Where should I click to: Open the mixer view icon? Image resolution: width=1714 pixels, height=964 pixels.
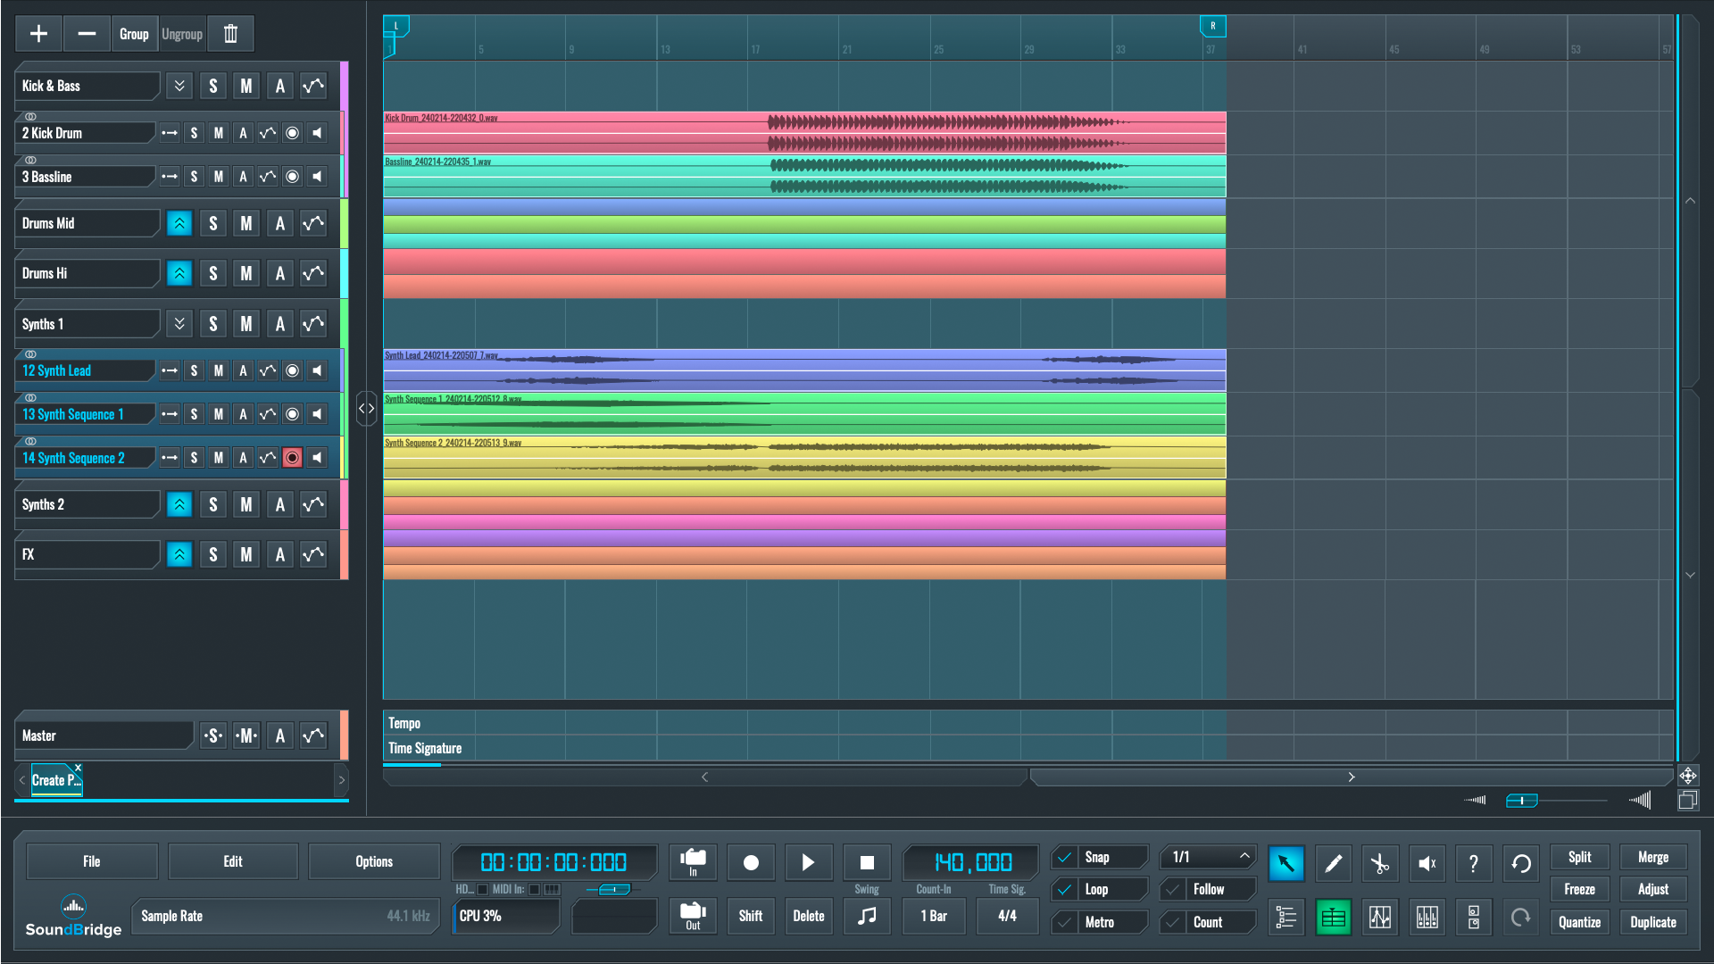click(x=1427, y=918)
